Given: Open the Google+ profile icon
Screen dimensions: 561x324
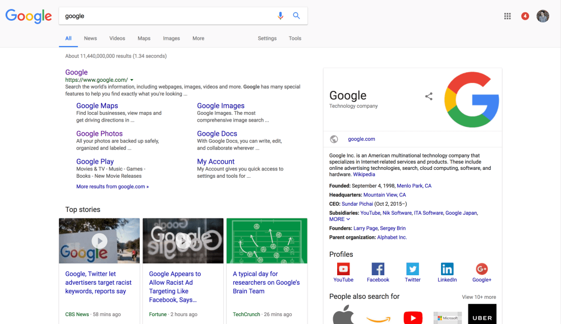Looking at the screenshot, I should click(481, 269).
